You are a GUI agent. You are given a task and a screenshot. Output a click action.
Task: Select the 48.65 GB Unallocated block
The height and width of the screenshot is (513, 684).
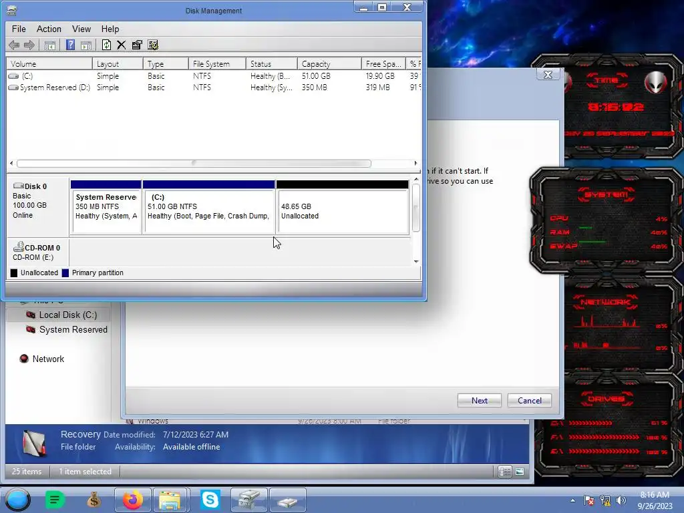pos(343,207)
